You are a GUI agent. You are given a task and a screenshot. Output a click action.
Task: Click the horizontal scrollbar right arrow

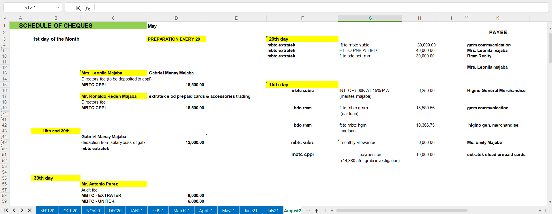(540, 211)
